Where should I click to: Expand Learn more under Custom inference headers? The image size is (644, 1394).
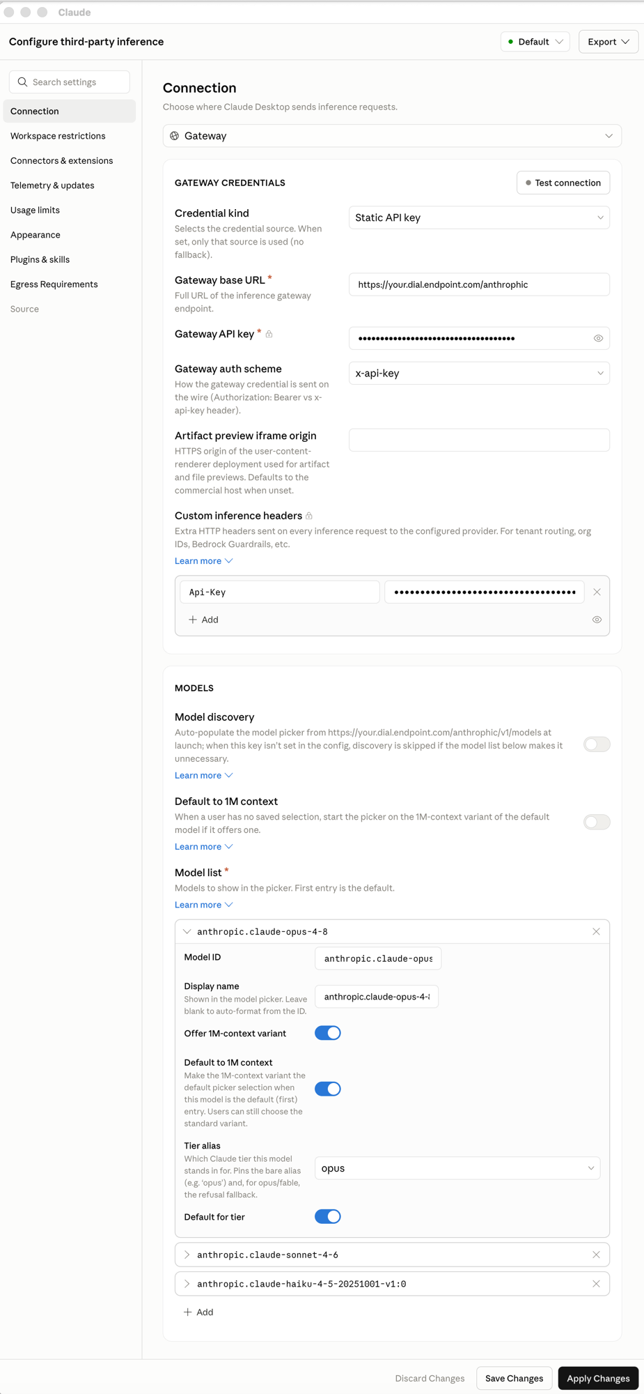pos(204,561)
